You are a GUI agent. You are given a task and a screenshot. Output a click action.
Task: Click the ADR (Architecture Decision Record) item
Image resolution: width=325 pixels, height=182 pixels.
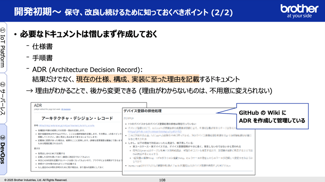[x=89, y=69]
